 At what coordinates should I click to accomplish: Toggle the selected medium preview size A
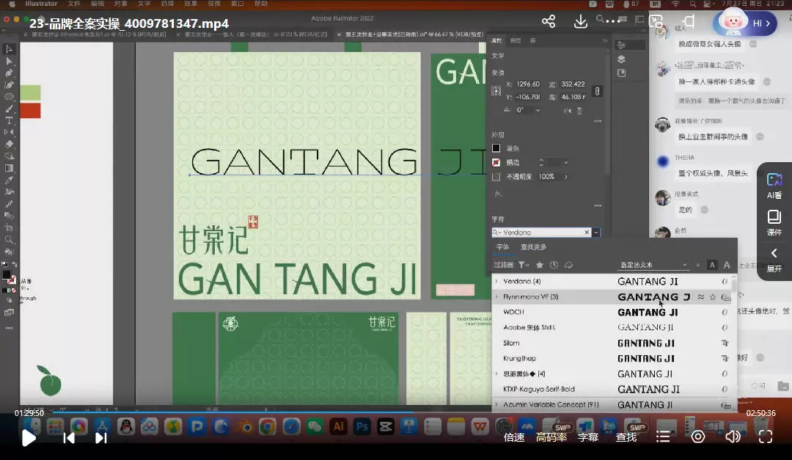pos(712,265)
